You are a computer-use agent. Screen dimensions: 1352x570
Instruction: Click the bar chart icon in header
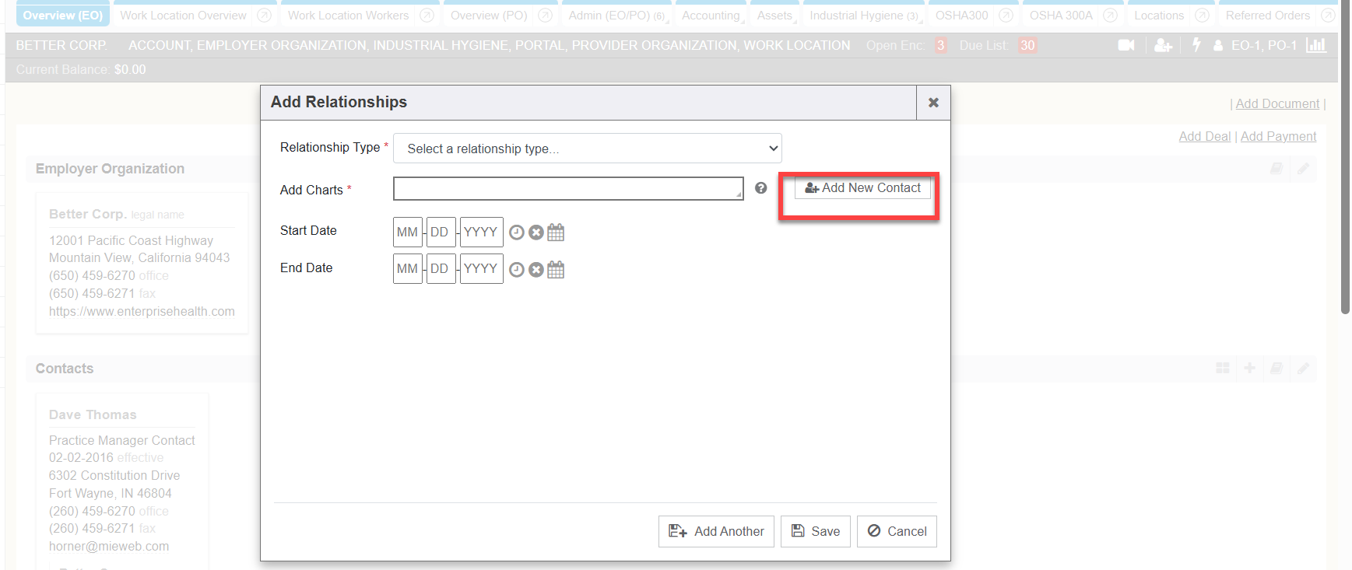[x=1316, y=46]
